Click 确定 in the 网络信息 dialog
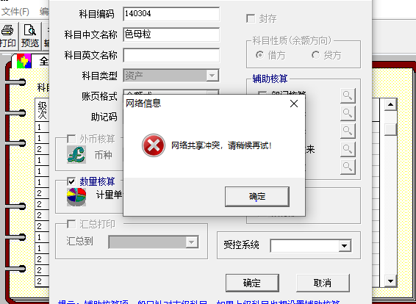This screenshot has width=416, height=304. click(x=257, y=197)
